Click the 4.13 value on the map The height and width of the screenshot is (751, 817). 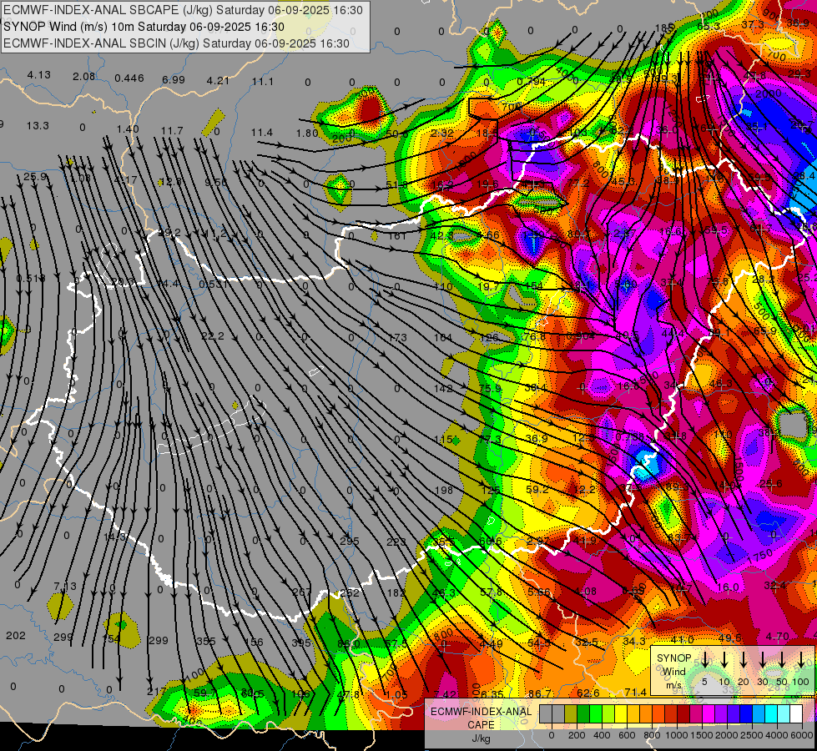(x=38, y=75)
